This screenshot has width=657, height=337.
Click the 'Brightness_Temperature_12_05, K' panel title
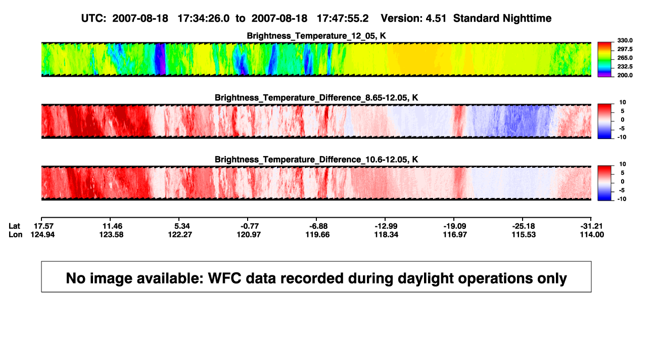tap(316, 35)
